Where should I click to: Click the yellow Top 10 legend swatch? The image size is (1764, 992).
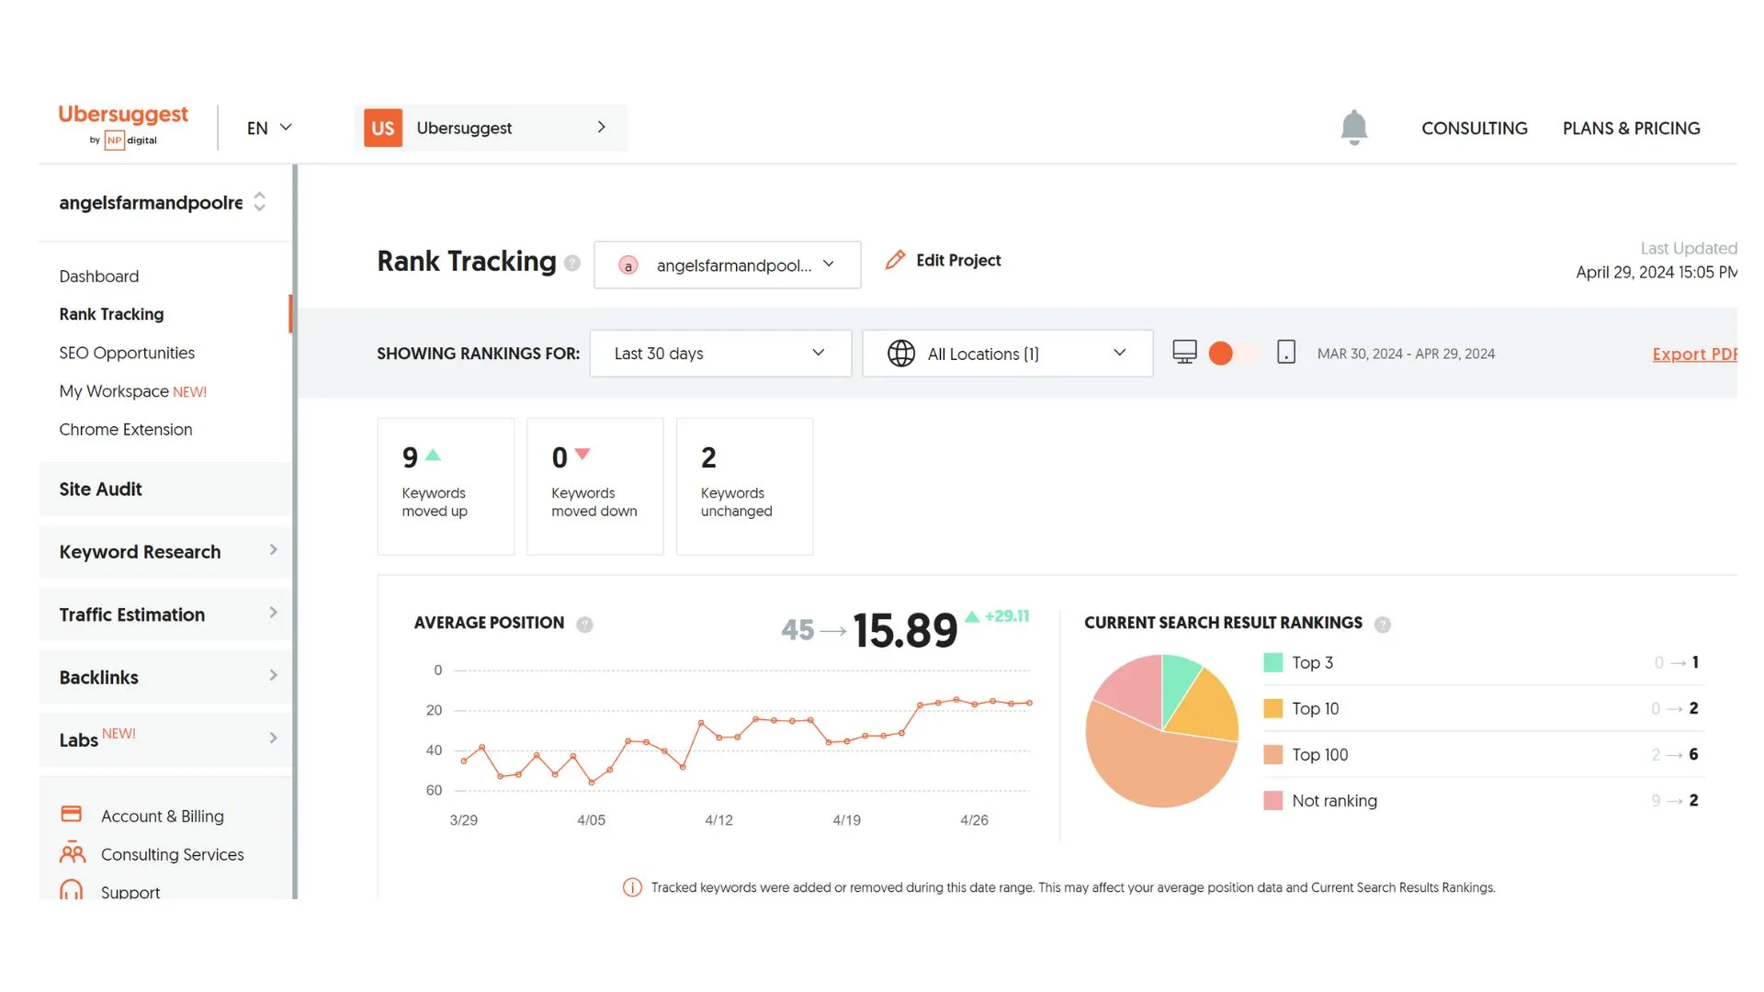(x=1272, y=708)
